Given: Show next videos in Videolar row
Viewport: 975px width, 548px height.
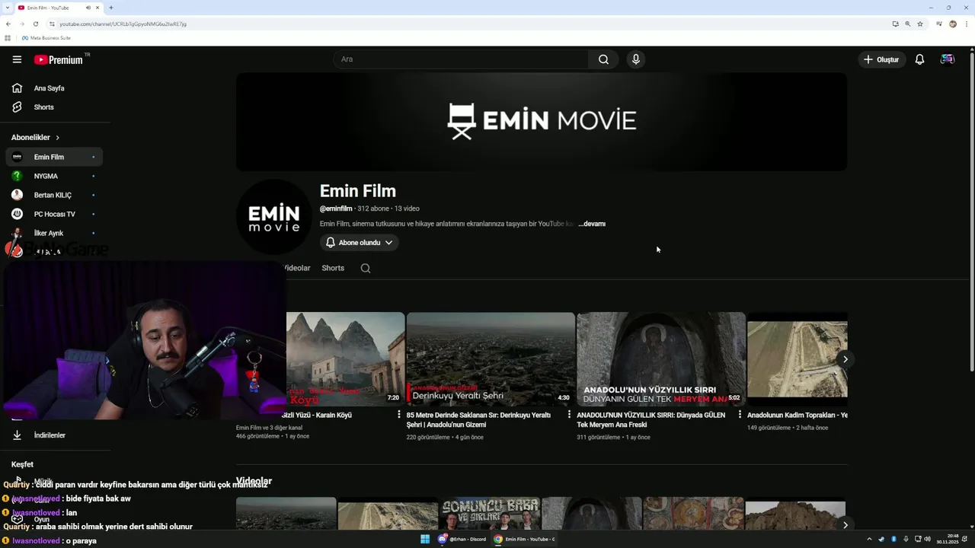Looking at the screenshot, I should point(845,525).
